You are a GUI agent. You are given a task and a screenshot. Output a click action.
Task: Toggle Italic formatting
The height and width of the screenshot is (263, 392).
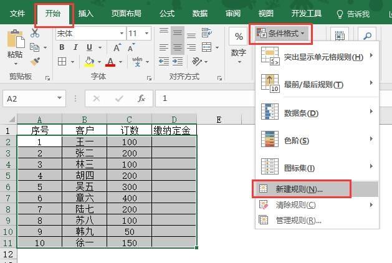pyautogui.click(x=75, y=47)
